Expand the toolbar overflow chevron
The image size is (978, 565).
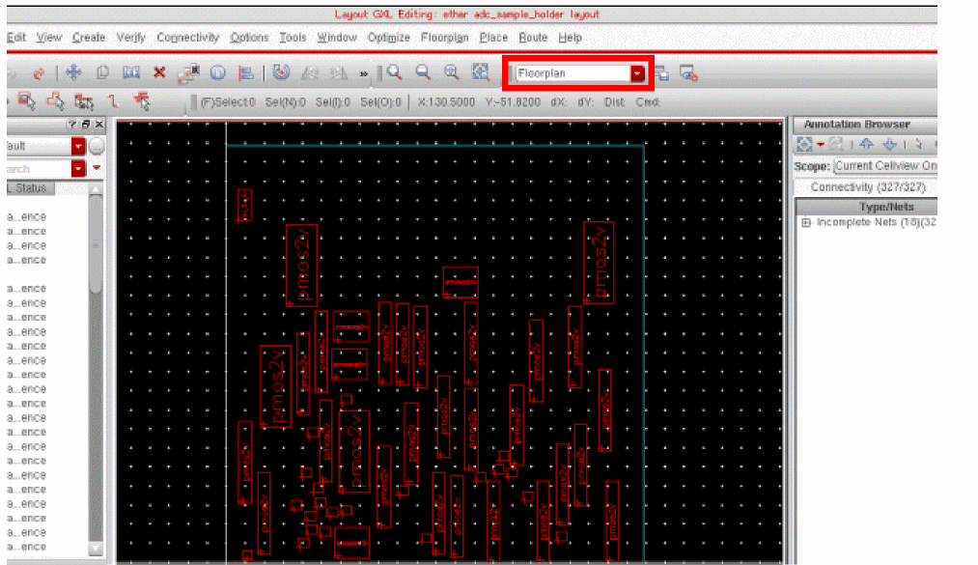(x=364, y=73)
